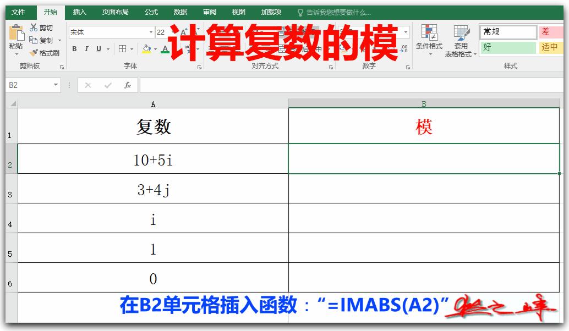This screenshot has height=331, width=569.
Task: Switch to the 数据 ribbon tab
Action: coord(179,11)
